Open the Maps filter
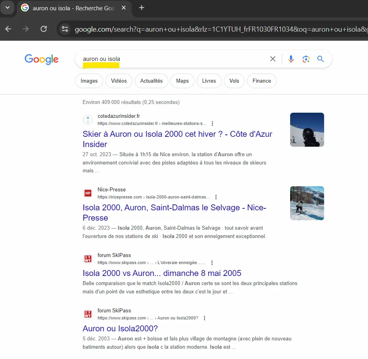368x359 pixels. (x=182, y=81)
